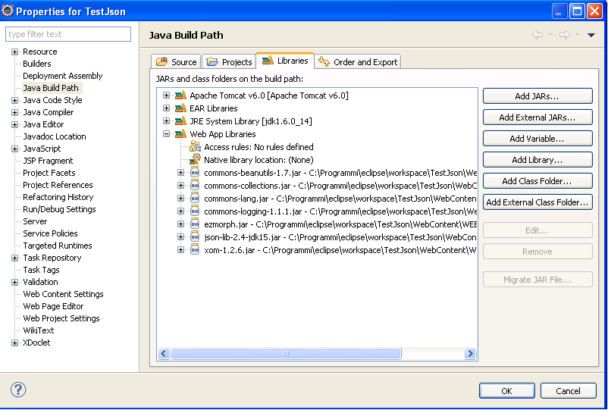Click the Add External Class Folder... button
The image size is (608, 410).
tap(537, 202)
